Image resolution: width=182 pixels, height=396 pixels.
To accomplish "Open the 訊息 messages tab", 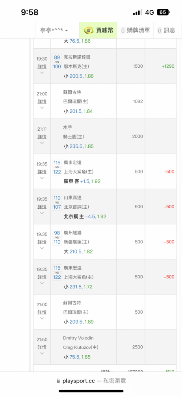I will coord(166,30).
